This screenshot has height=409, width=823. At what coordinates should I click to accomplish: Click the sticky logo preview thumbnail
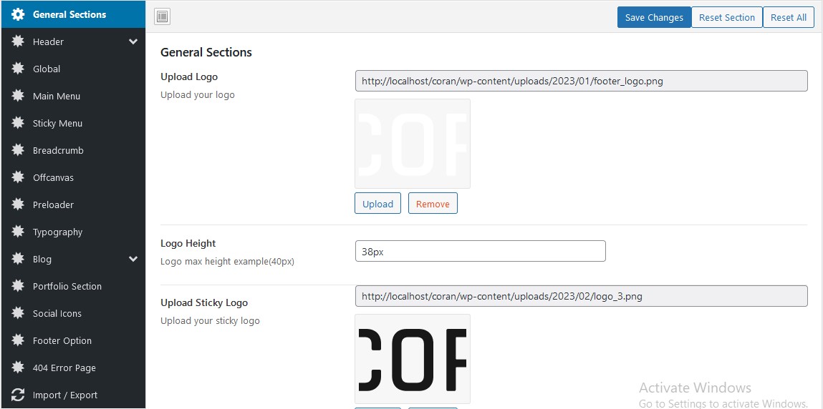pos(413,359)
